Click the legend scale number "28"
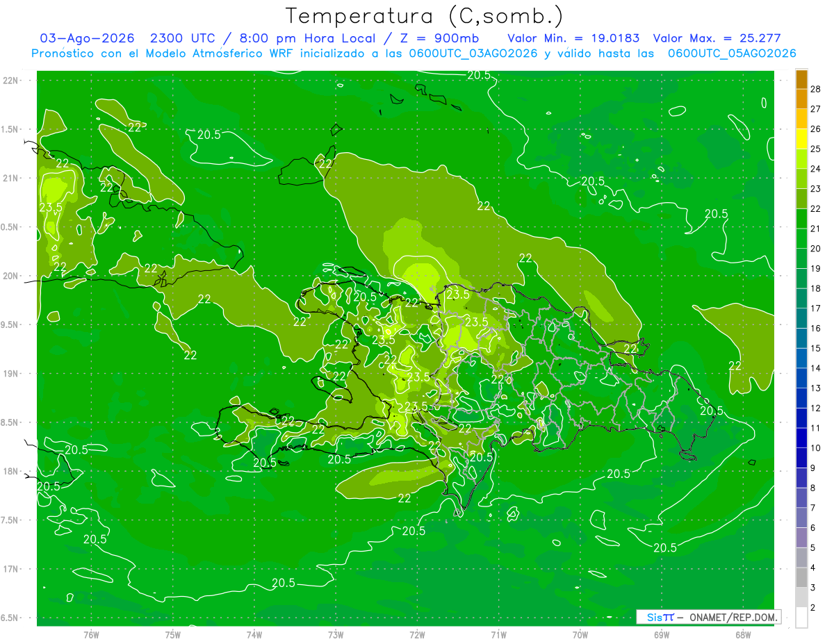 (x=816, y=89)
